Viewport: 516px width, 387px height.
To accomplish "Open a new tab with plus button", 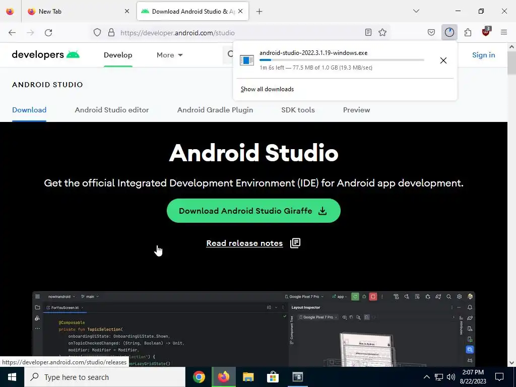I will pos(260,12).
